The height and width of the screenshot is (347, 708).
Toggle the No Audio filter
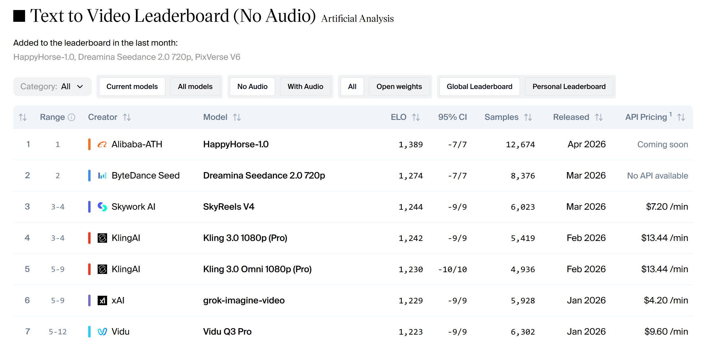252,87
